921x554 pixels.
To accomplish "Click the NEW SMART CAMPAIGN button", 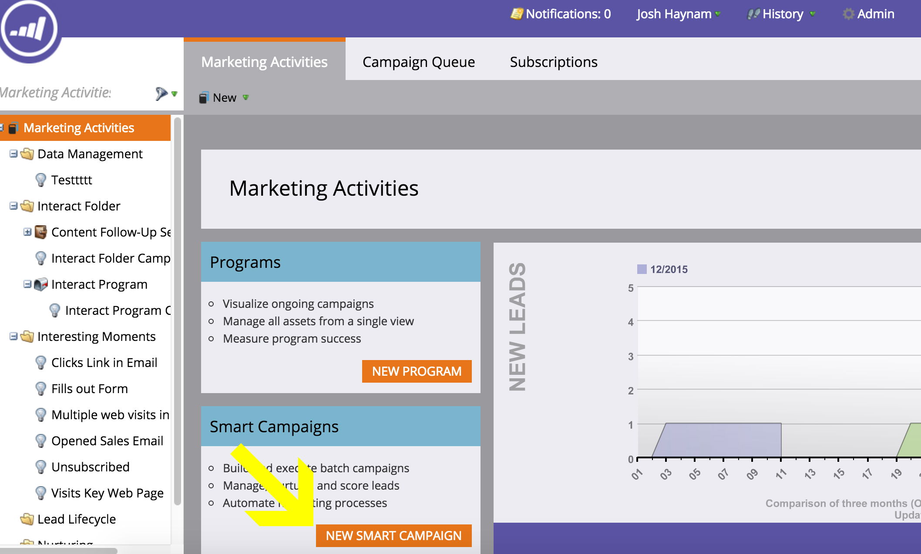I will click(x=393, y=535).
